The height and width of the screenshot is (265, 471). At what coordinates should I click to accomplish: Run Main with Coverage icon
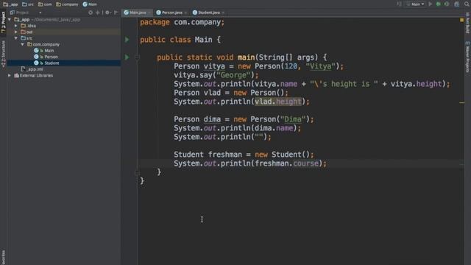coord(447,4)
